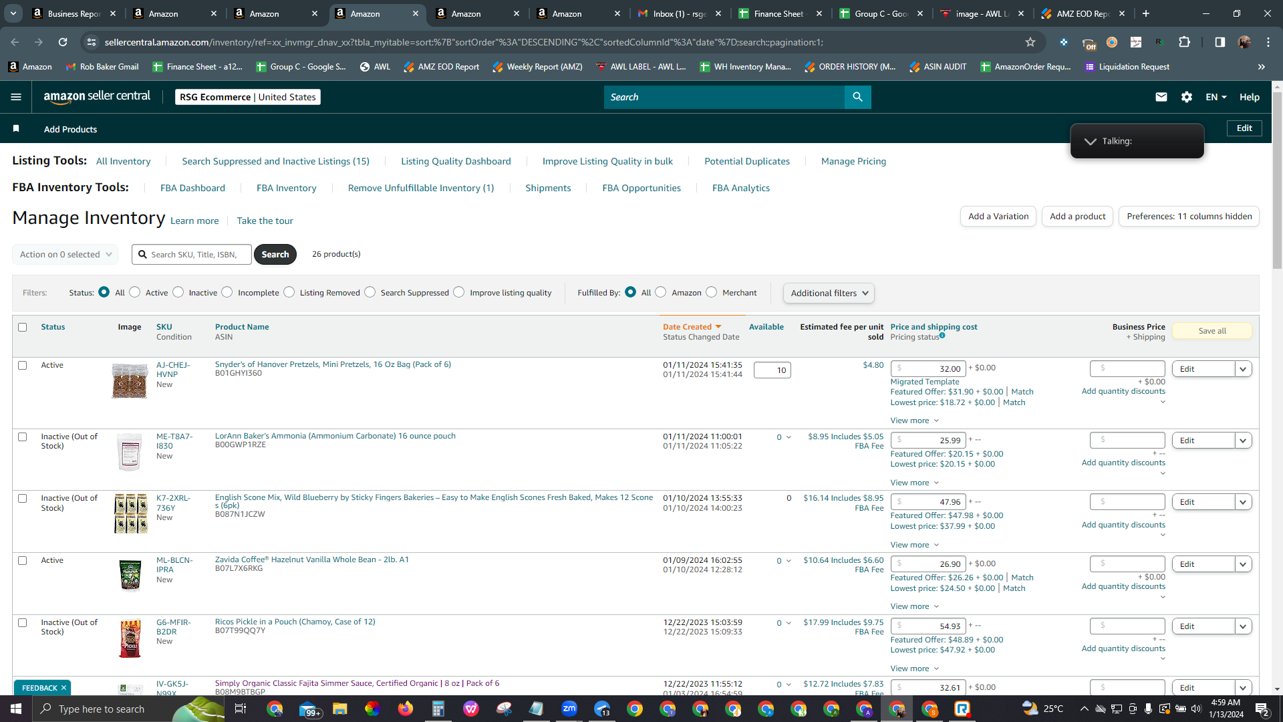Click the Save all button
1283x722 pixels.
[1212, 331]
